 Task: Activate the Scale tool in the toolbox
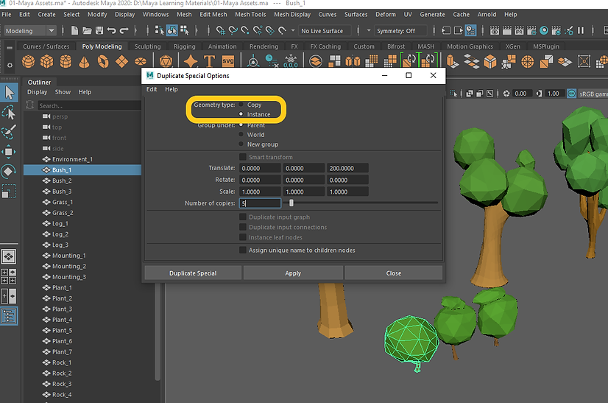(x=10, y=191)
